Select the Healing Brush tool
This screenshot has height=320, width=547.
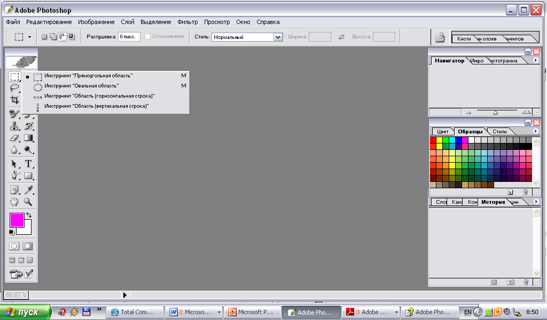click(x=14, y=114)
